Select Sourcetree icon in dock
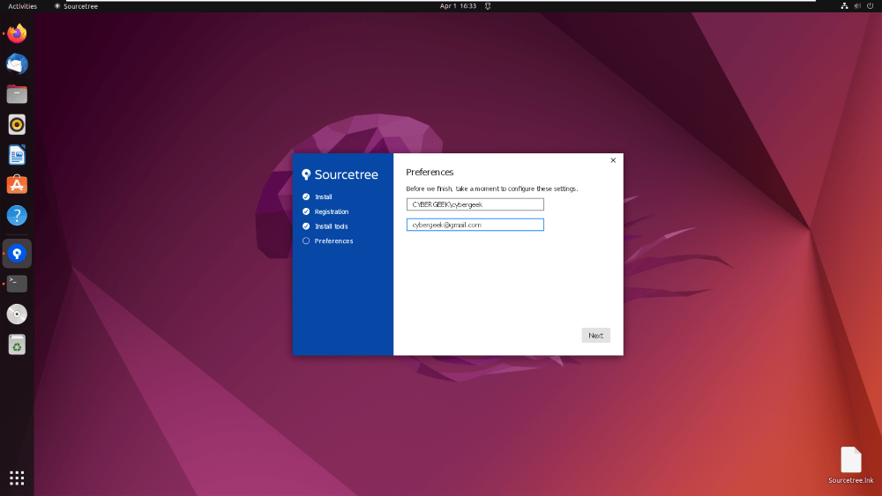The image size is (882, 496). click(x=17, y=254)
